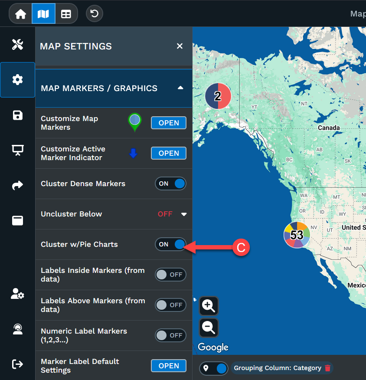Open Marker Label Default Settings
Screen dimensions: 366x380
tap(169, 366)
